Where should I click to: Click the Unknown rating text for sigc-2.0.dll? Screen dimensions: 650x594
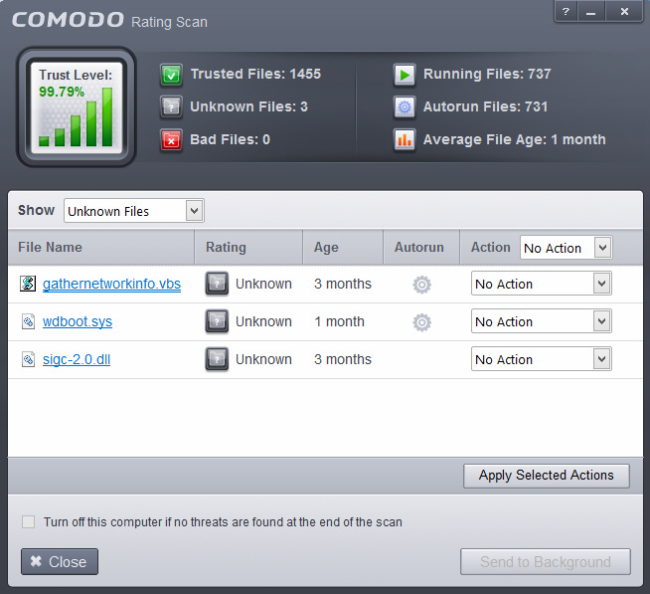263,359
